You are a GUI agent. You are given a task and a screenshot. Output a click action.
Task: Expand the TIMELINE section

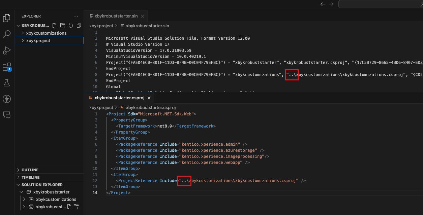30,177
